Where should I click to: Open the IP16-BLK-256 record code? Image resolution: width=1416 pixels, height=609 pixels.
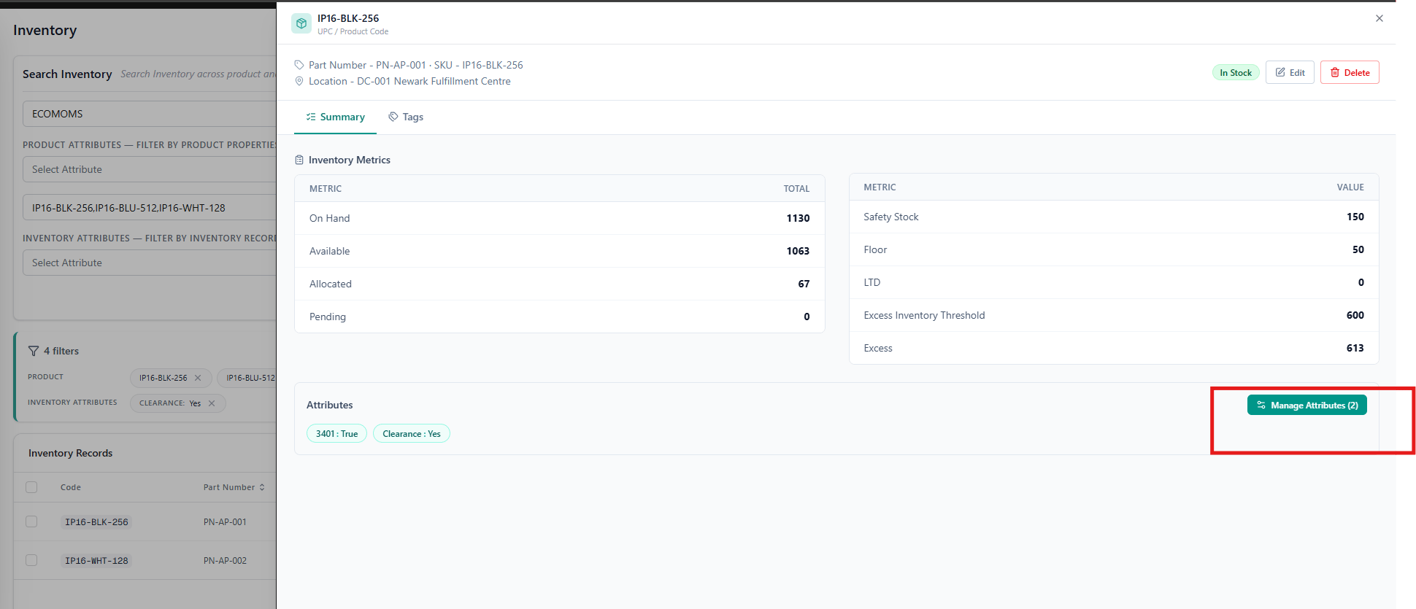96,522
